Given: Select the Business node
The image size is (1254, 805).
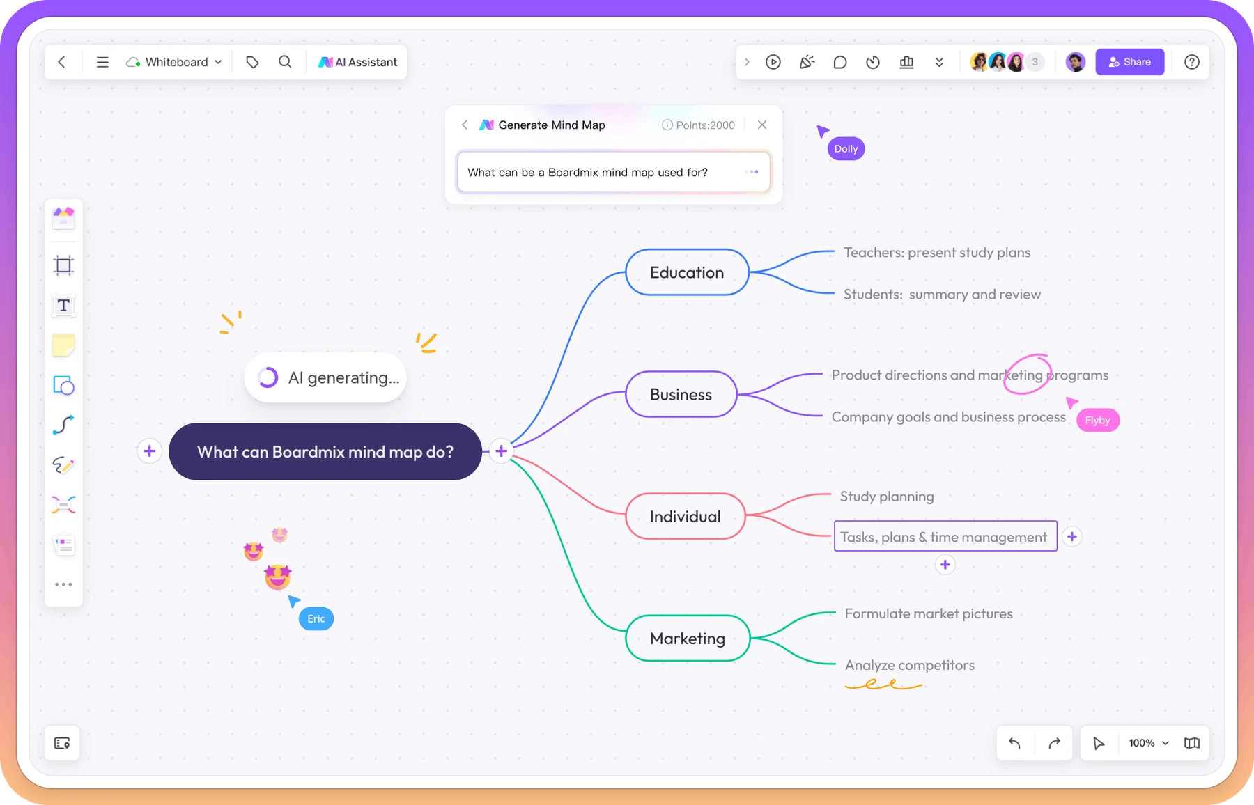Looking at the screenshot, I should (681, 394).
